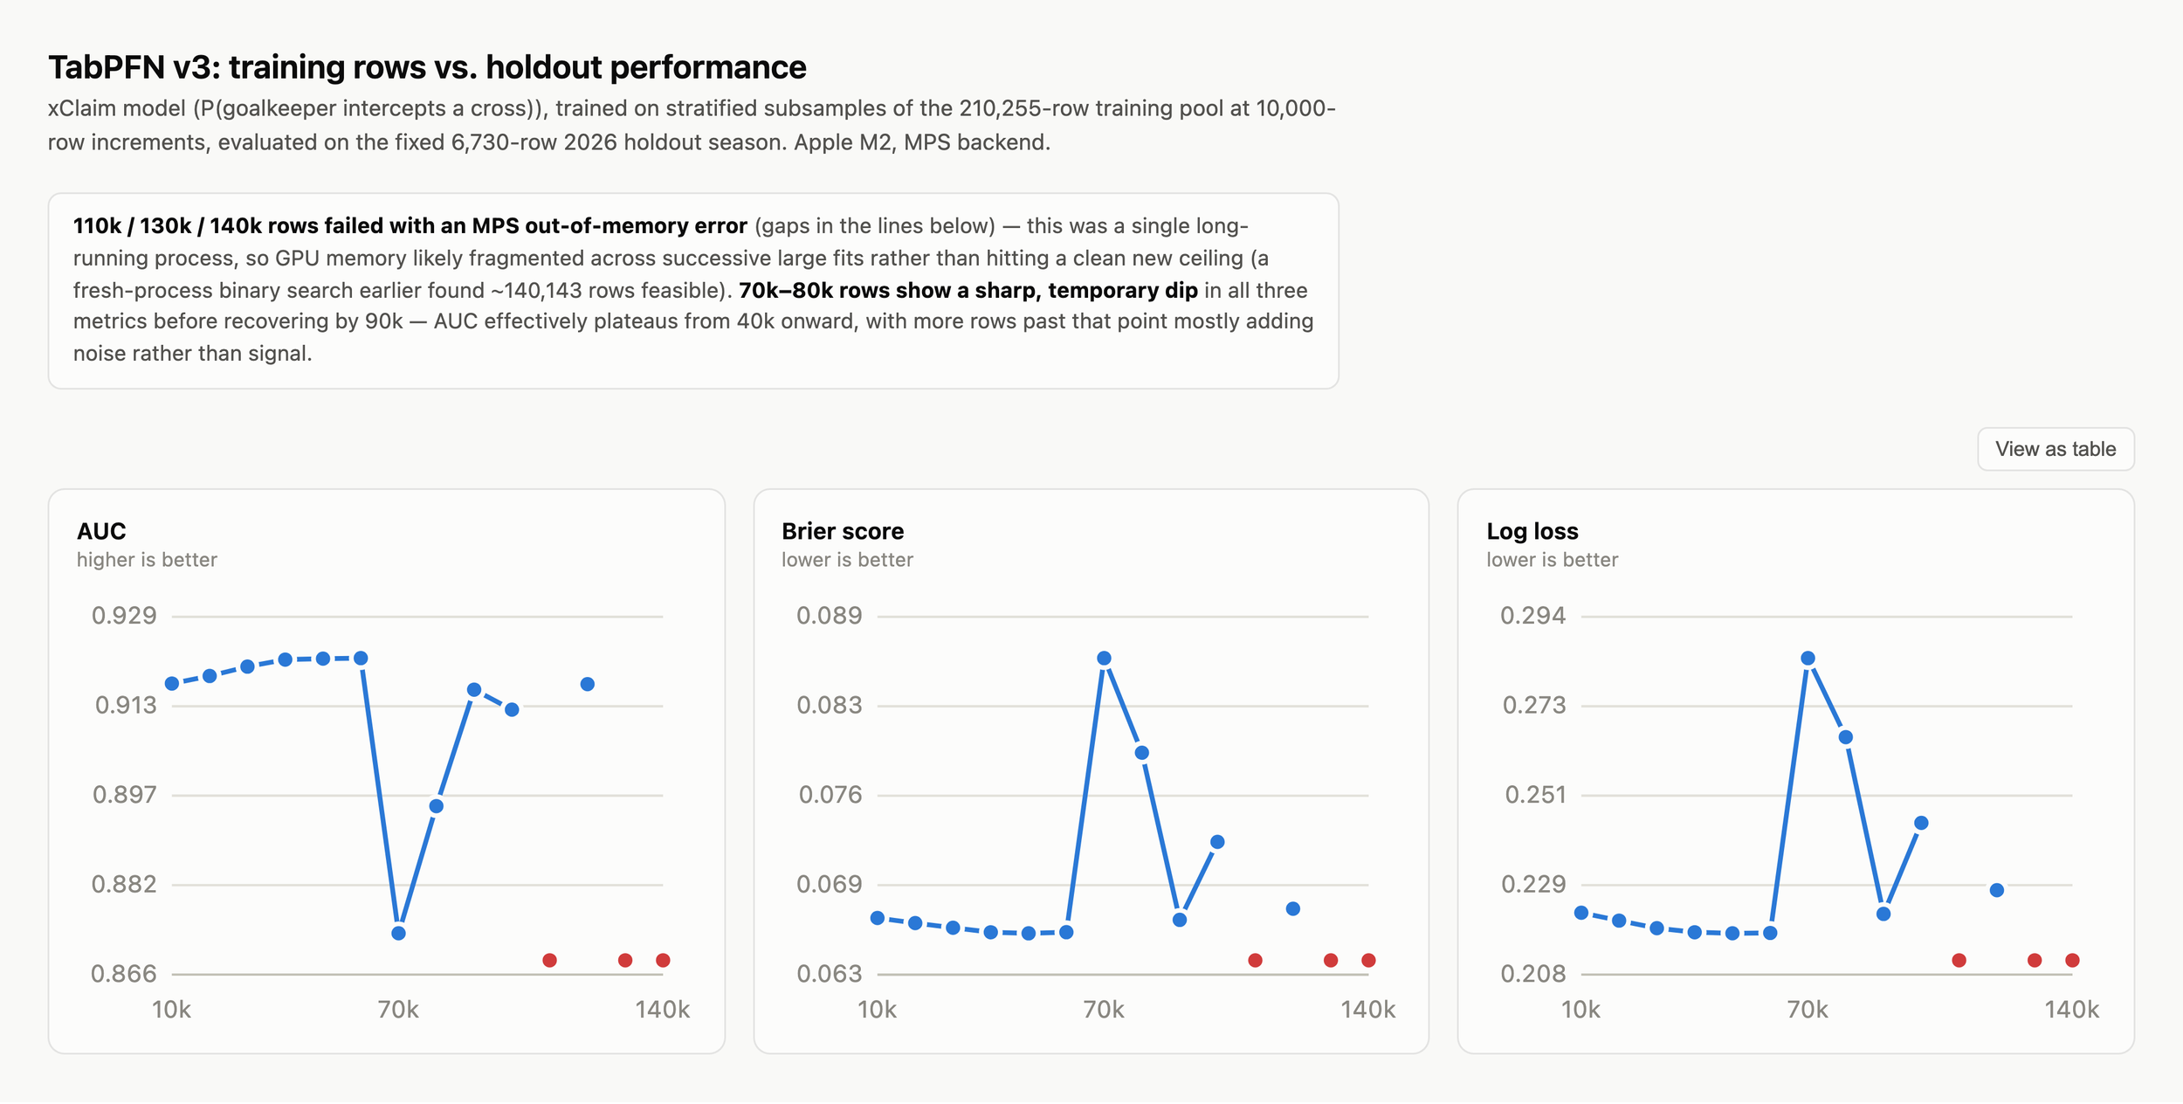Click the 0.069 axis label in Brier chart
2183x1104 pixels.
830,884
